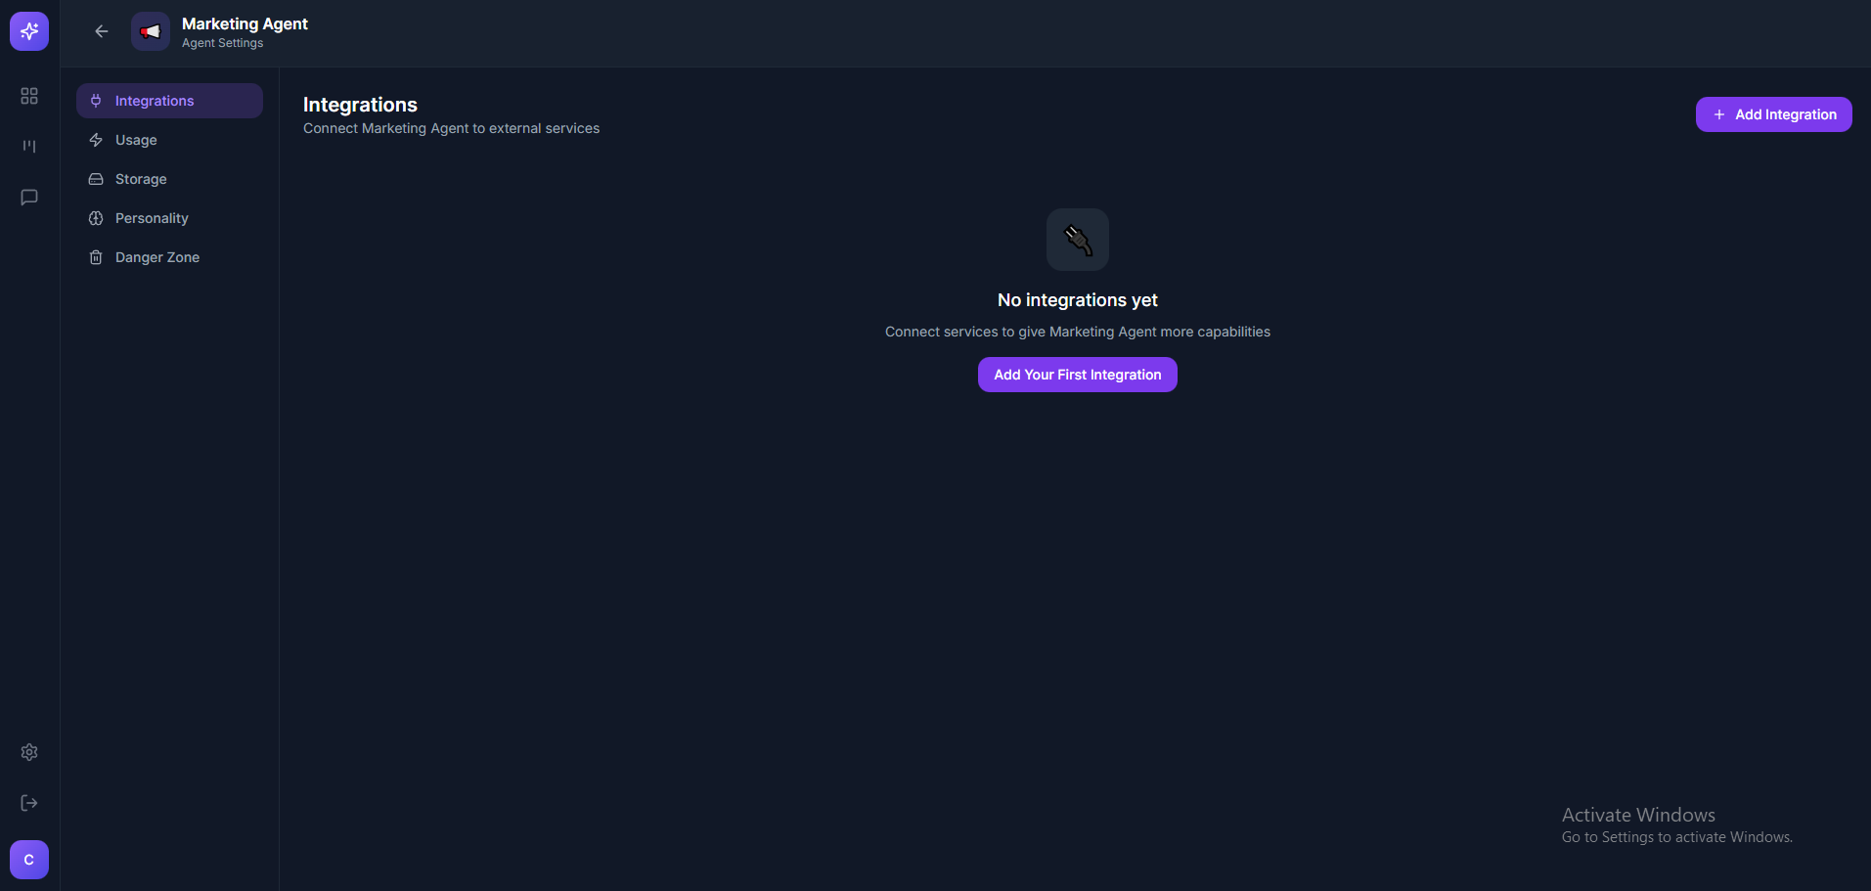Image resolution: width=1871 pixels, height=891 pixels.
Task: Open the chat bubble icon in the sidebar
Action: (28, 197)
